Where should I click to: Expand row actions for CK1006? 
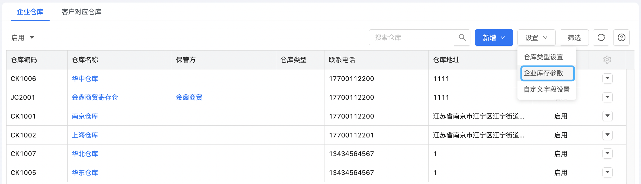click(x=607, y=78)
